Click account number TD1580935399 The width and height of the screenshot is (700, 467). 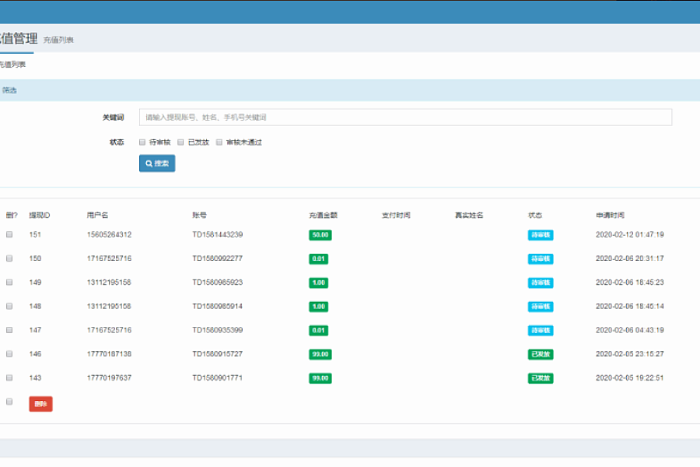click(218, 330)
